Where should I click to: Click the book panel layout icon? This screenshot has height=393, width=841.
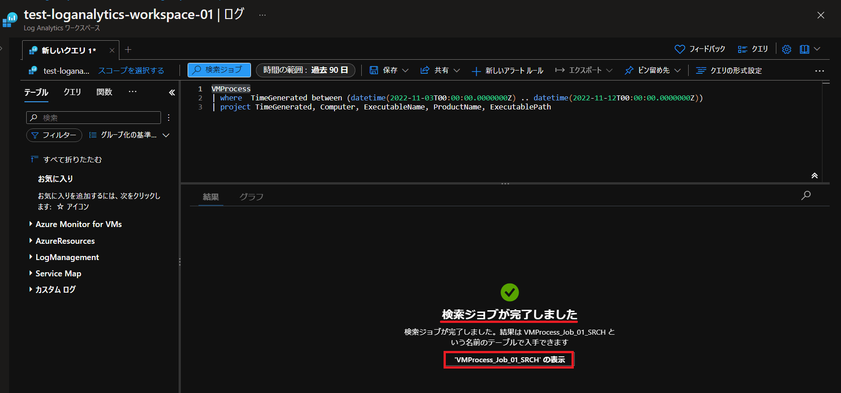tap(804, 49)
